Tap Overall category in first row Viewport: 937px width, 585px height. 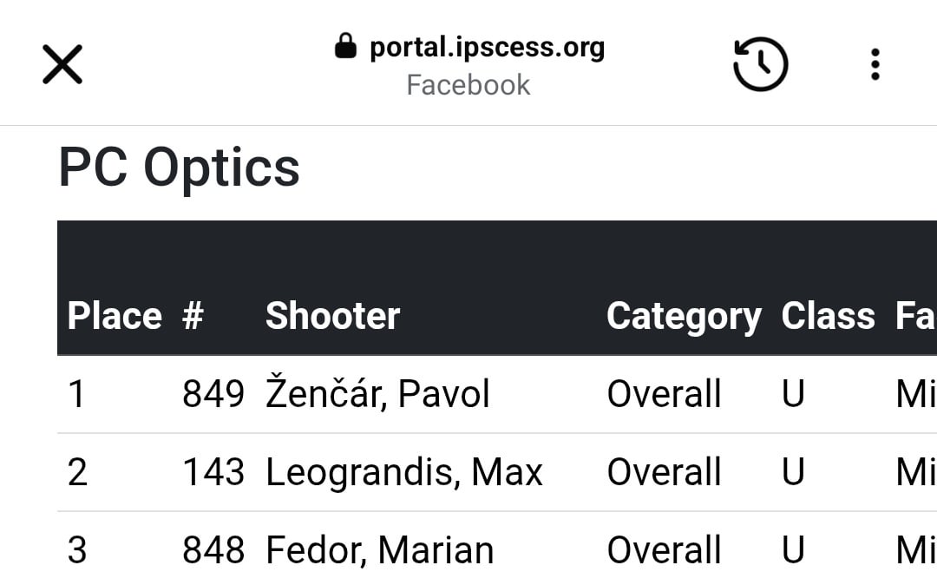664,394
